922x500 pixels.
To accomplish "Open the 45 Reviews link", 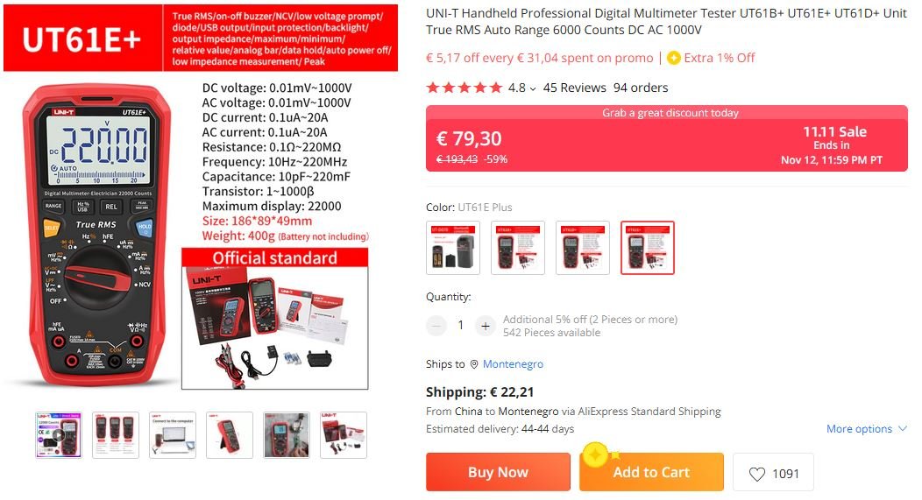I will pyautogui.click(x=574, y=88).
